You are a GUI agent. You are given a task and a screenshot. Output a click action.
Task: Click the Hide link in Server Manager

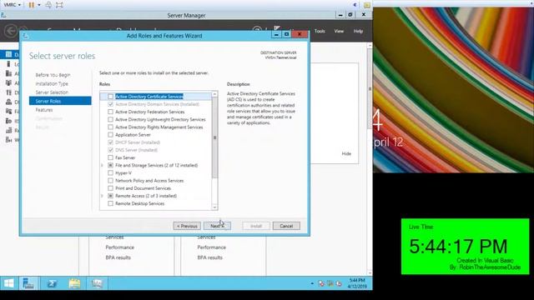[346, 153]
